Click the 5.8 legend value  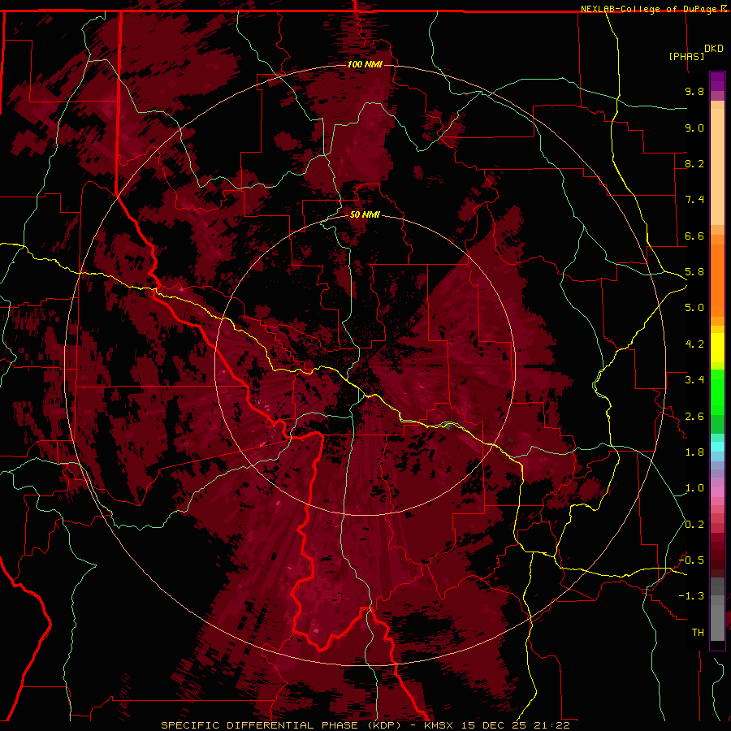[694, 272]
